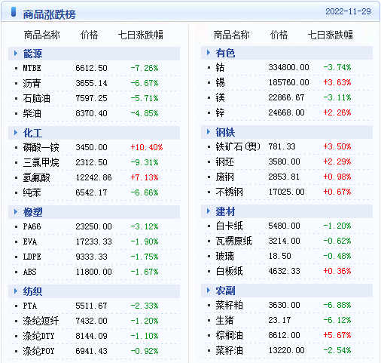
Task: Expand the 橡塑 category arrow
Action: [16, 212]
